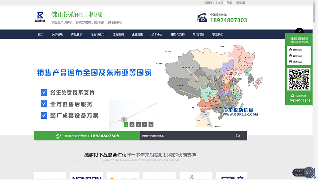Click the telephone icon beside hotline number
Image resolution: width=318 pixels, height=180 pixels.
202,18
